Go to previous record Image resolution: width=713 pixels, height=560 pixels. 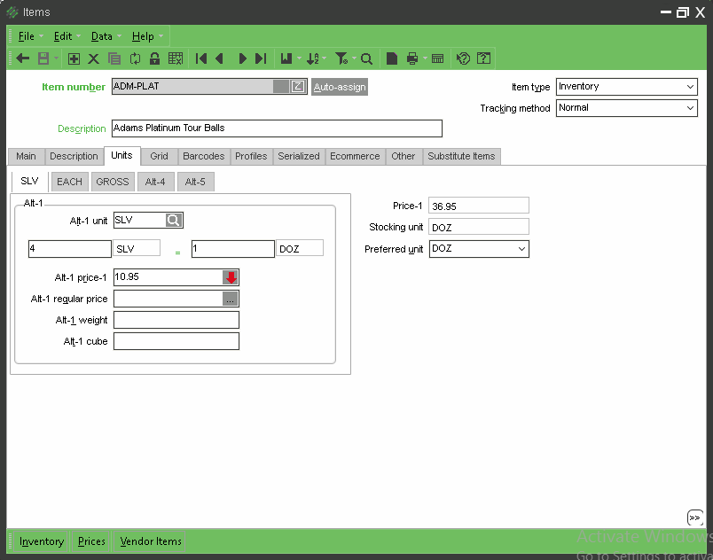click(x=220, y=58)
